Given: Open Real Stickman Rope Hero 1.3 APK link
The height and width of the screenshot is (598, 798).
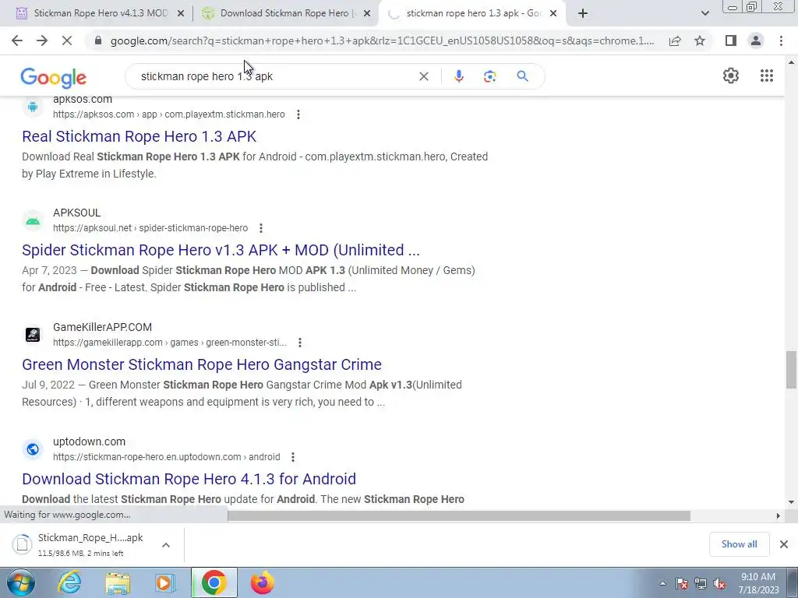Looking at the screenshot, I should click(x=139, y=136).
